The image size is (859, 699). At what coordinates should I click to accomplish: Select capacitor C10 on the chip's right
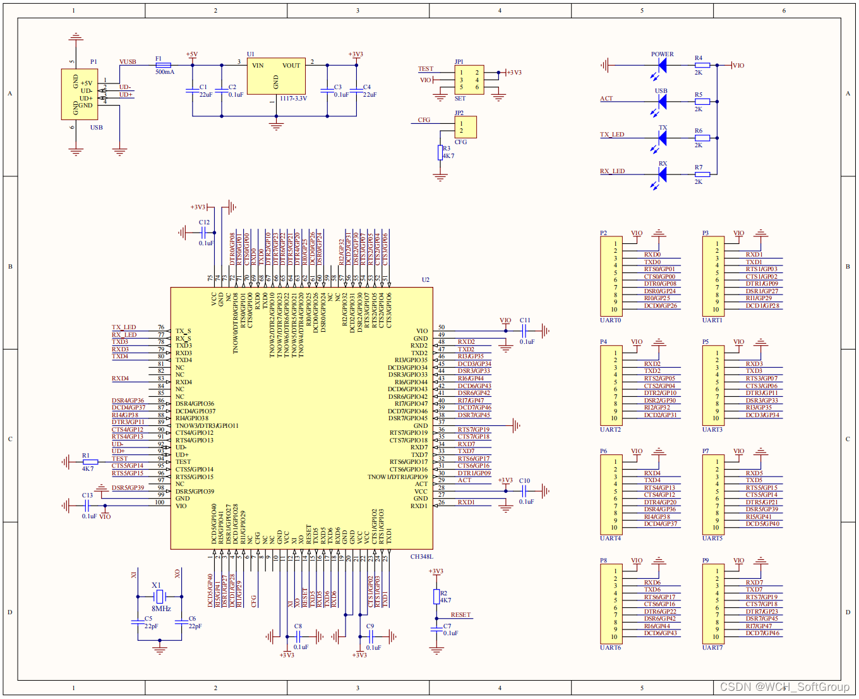[524, 490]
